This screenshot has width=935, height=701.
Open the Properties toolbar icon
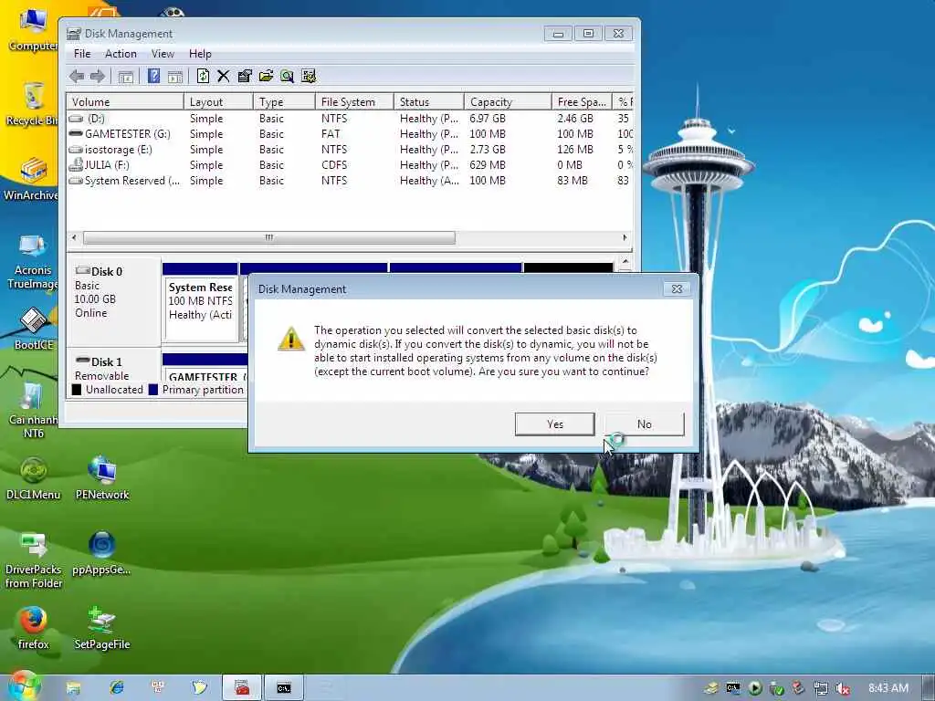coord(245,76)
